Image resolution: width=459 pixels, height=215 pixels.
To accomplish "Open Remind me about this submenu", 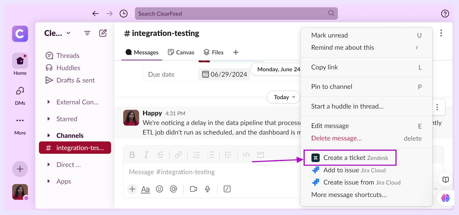I will pyautogui.click(x=366, y=47).
